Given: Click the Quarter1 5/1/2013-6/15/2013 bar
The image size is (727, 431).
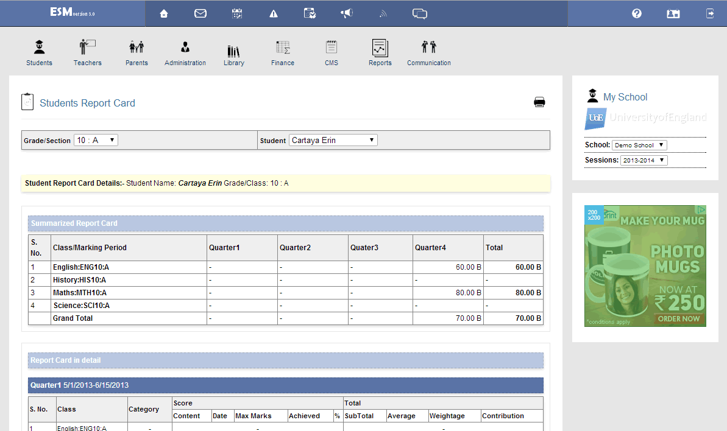Looking at the screenshot, I should coord(286,385).
